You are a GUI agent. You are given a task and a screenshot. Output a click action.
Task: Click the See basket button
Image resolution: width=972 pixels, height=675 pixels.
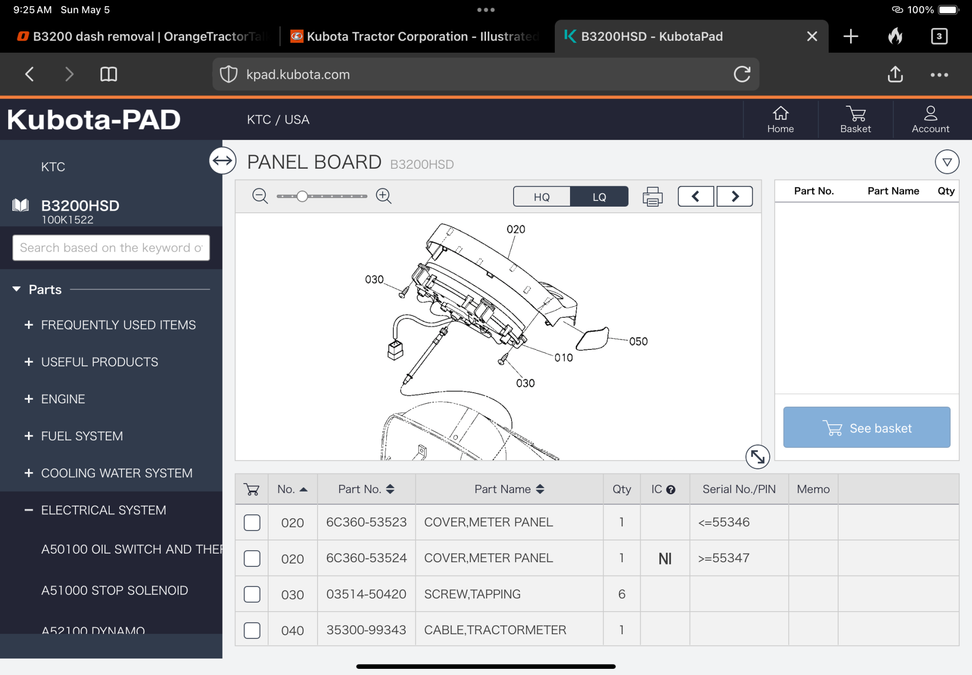(867, 428)
